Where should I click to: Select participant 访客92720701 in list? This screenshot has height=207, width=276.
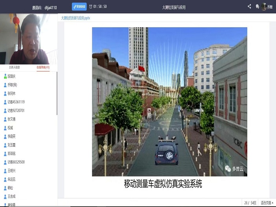click(16, 111)
